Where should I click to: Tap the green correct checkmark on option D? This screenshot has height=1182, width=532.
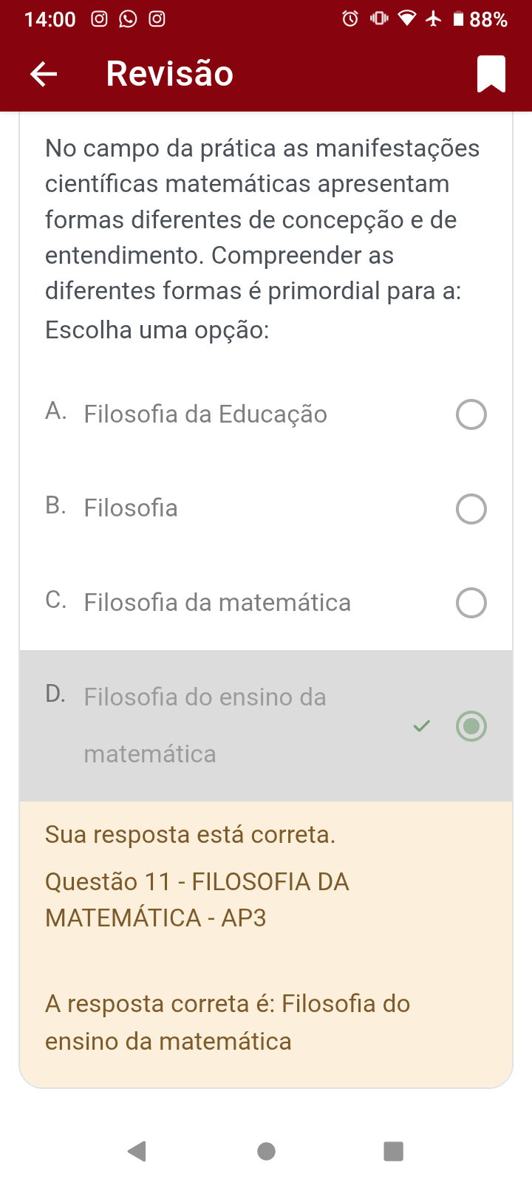(x=421, y=726)
